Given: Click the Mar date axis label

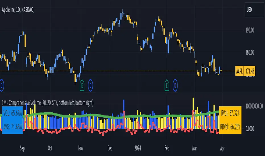Looking at the screenshot, I should (194, 148).
